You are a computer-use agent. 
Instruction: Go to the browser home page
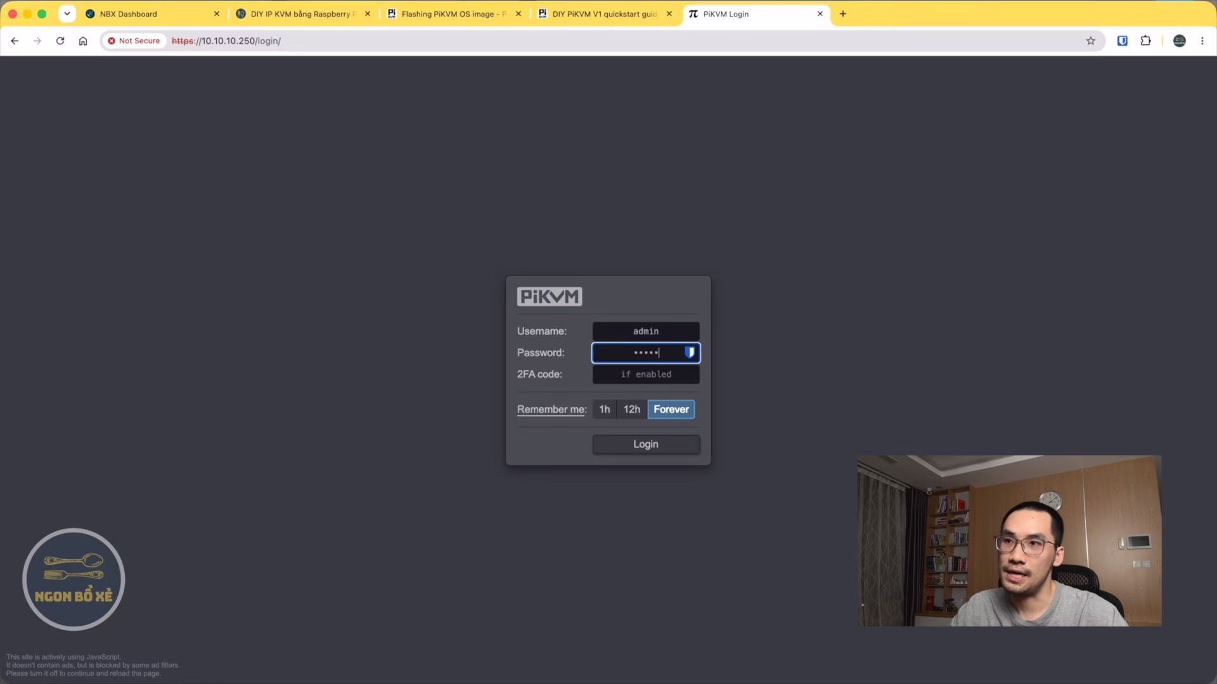(x=83, y=41)
